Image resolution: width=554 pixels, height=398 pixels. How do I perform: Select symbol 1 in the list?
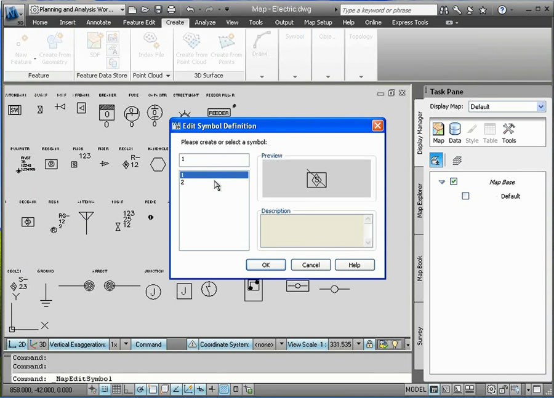coord(214,175)
